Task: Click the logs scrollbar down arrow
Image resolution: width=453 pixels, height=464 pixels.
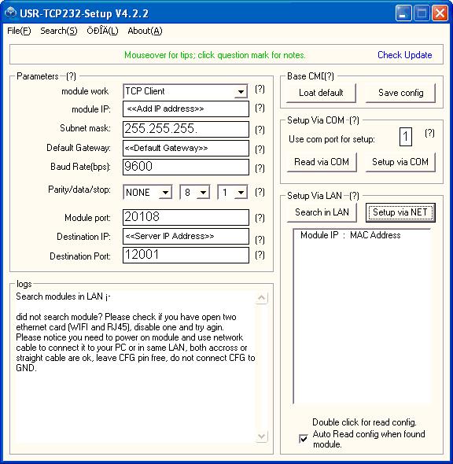Action: point(262,436)
